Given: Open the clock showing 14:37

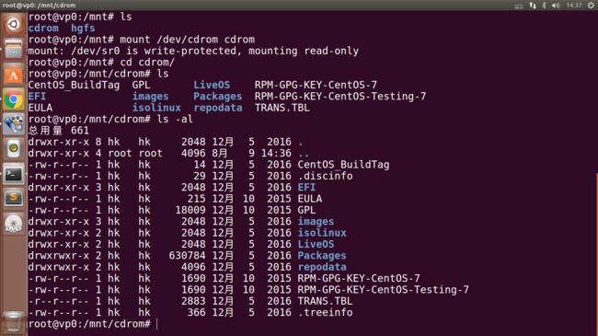Looking at the screenshot, I should coord(574,6).
